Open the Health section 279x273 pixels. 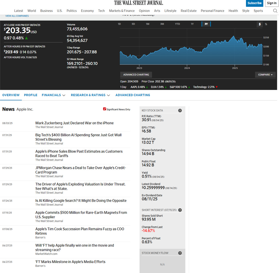233,11
